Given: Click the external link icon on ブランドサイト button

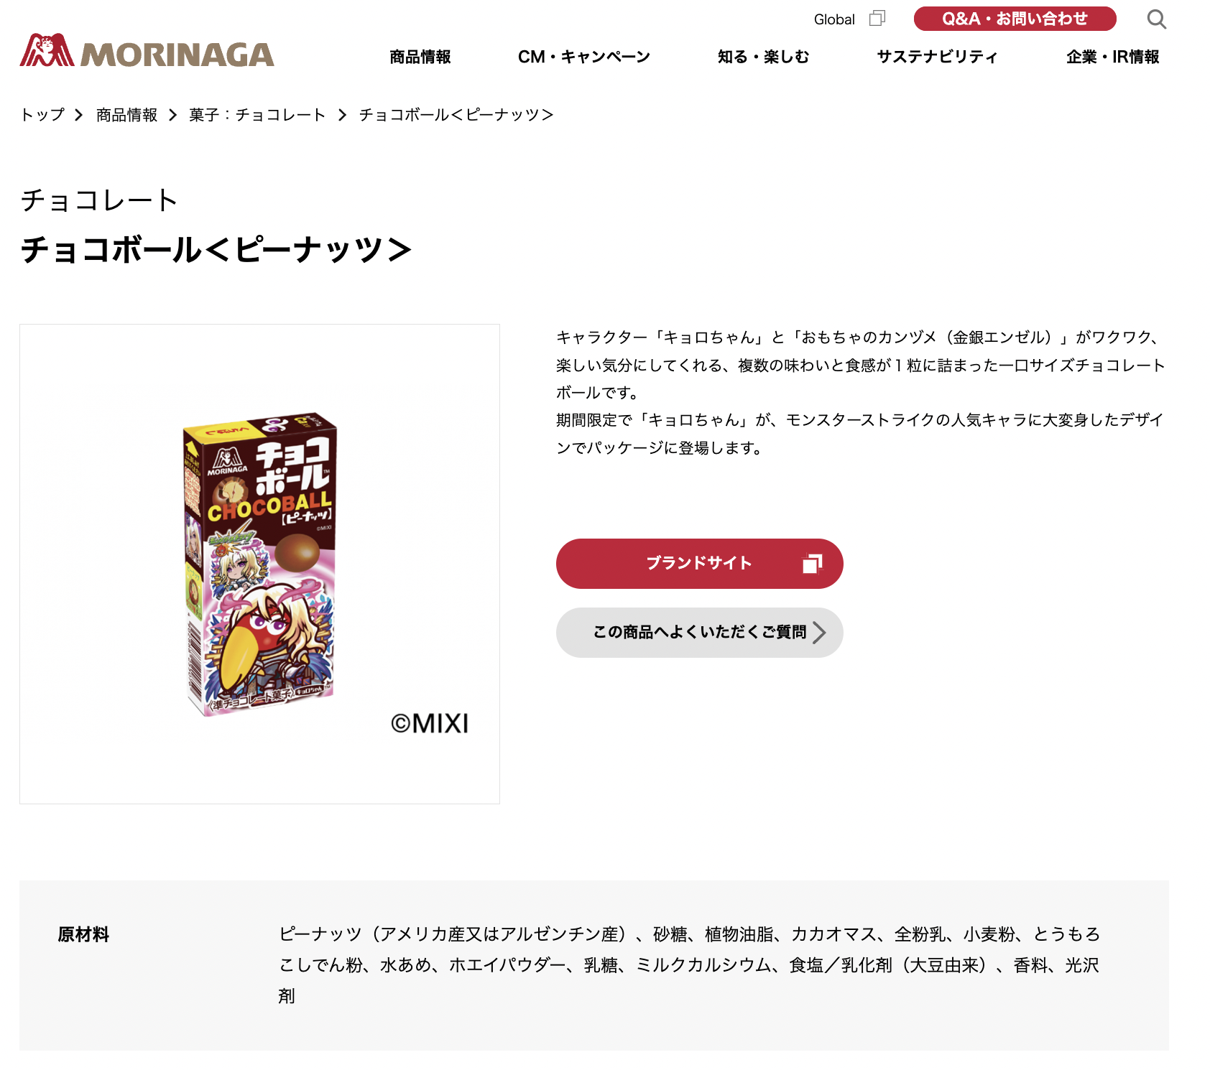Looking at the screenshot, I should (812, 564).
